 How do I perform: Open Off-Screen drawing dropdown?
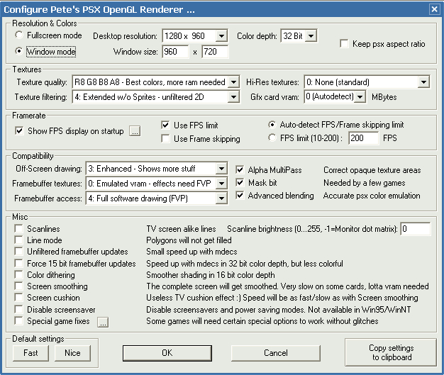coord(221,169)
